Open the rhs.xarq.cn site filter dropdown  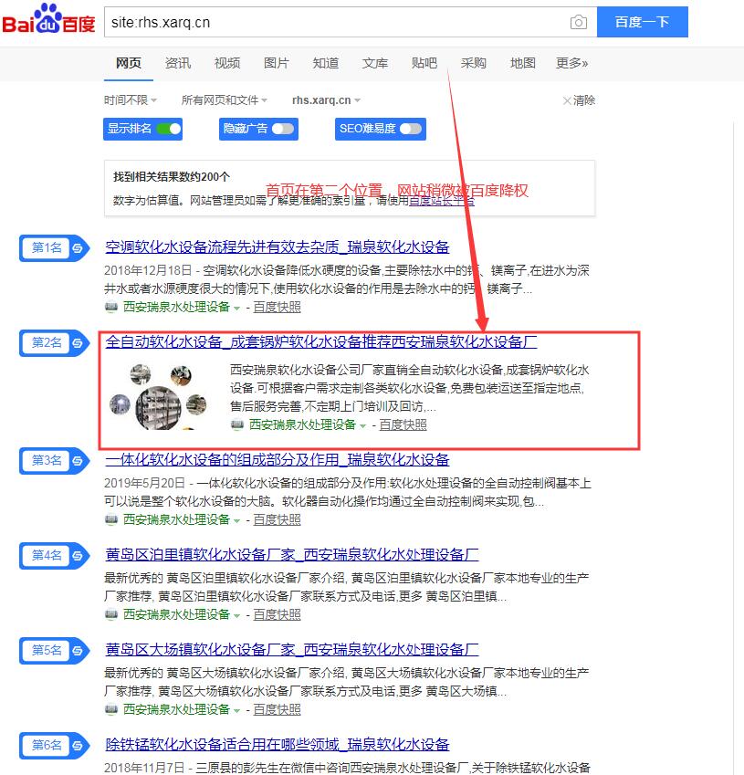(326, 100)
